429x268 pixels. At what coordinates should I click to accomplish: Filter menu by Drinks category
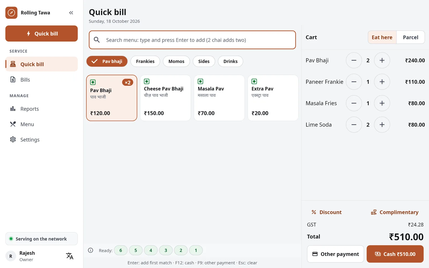tap(231, 61)
